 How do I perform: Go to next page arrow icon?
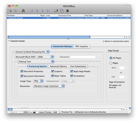pyautogui.click(x=43, y=11)
